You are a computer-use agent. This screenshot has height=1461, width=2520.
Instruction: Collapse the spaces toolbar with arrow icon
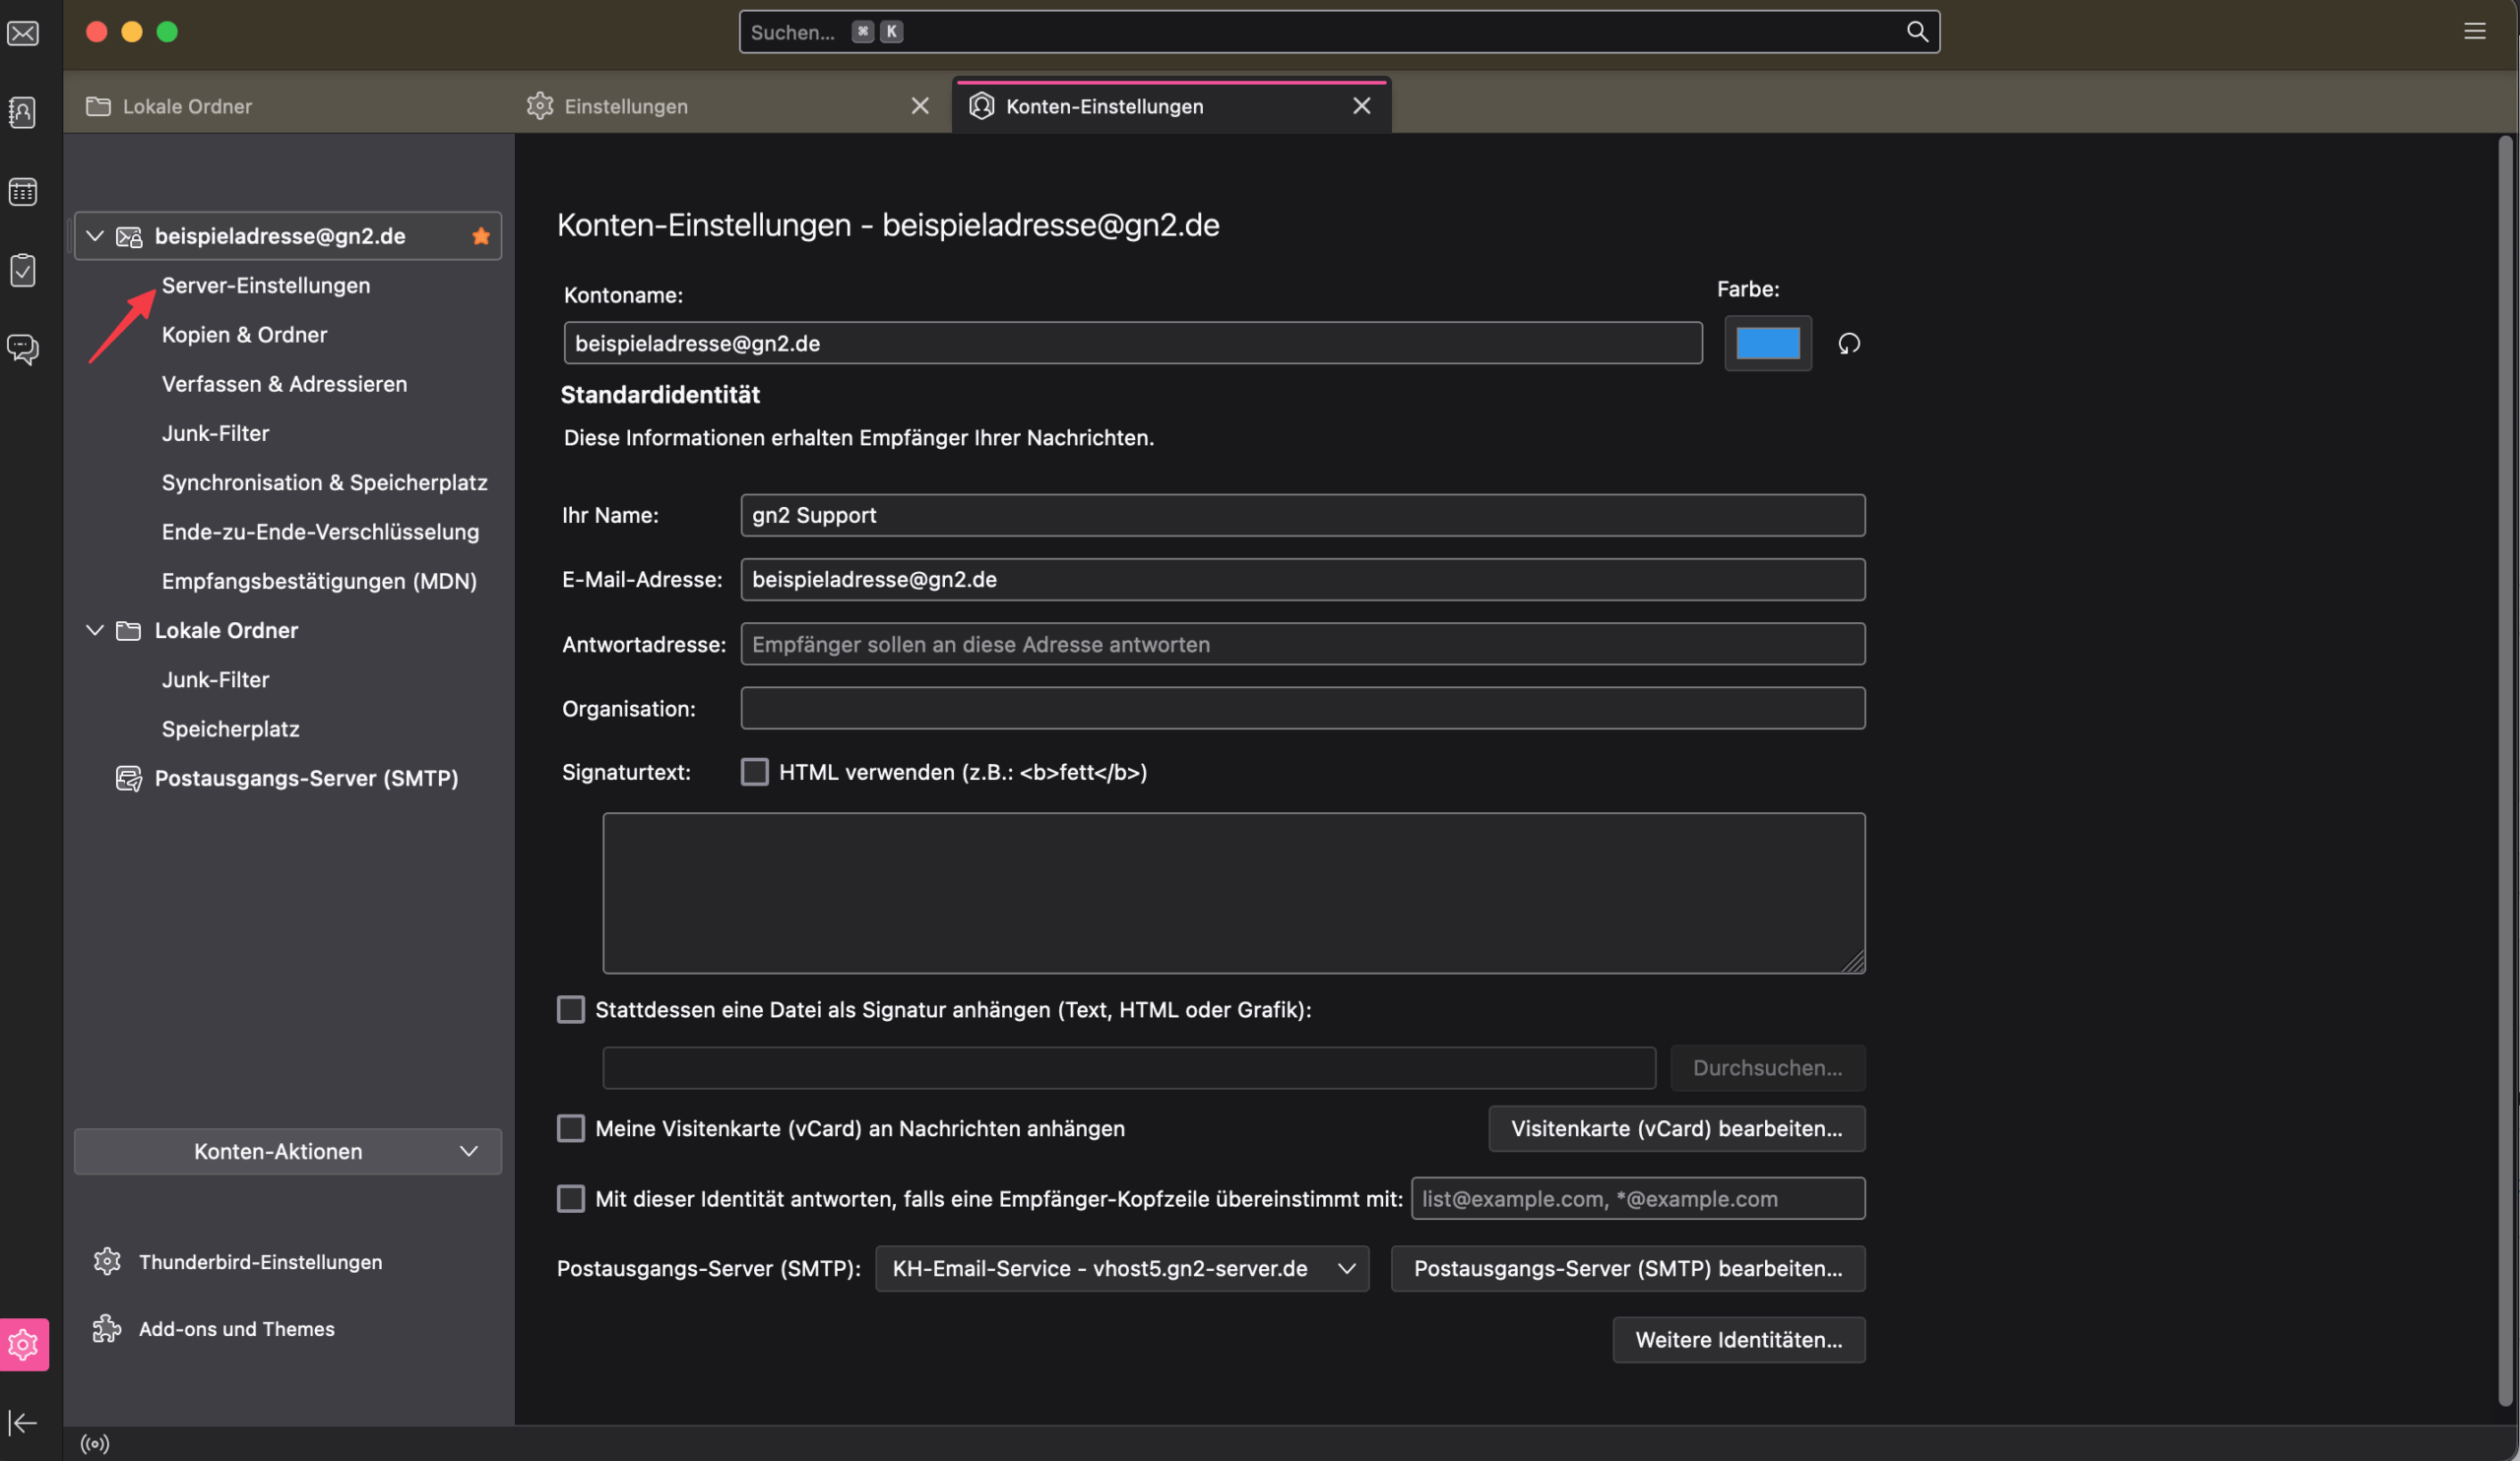tap(23, 1422)
